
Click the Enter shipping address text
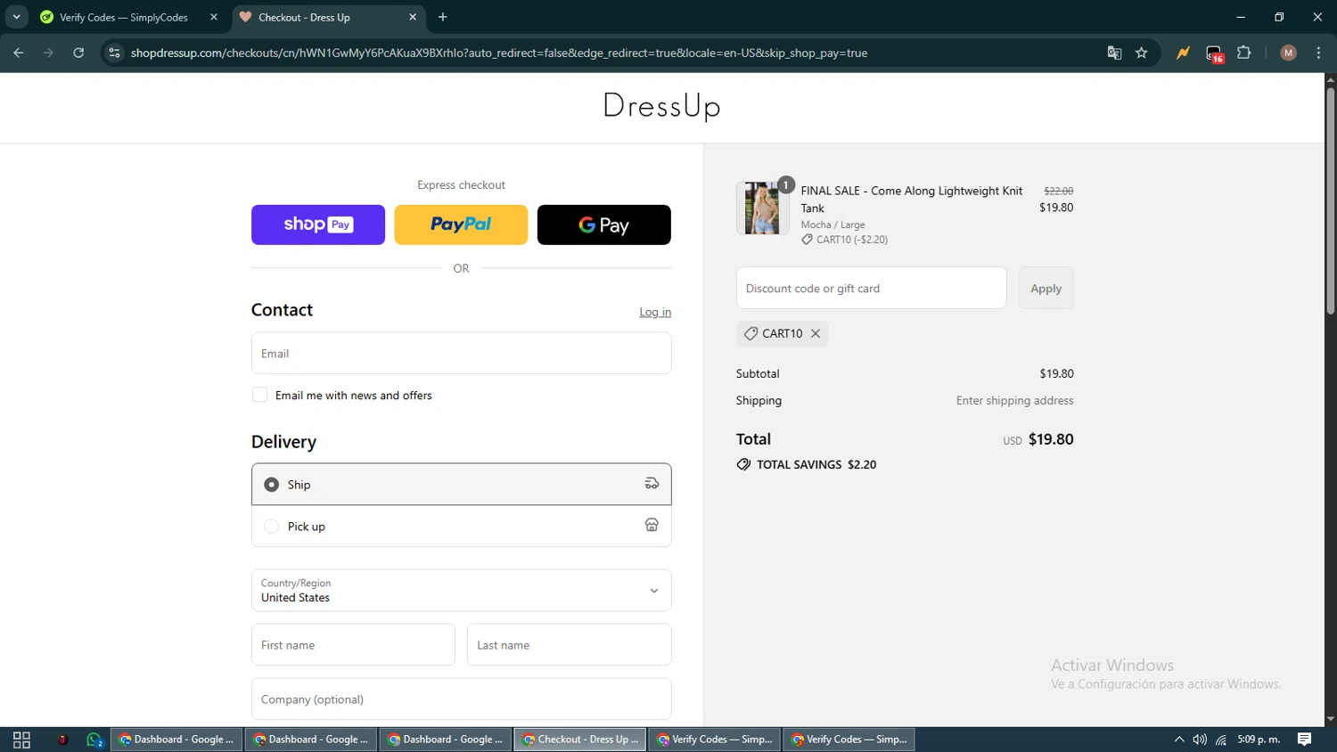1014,401
